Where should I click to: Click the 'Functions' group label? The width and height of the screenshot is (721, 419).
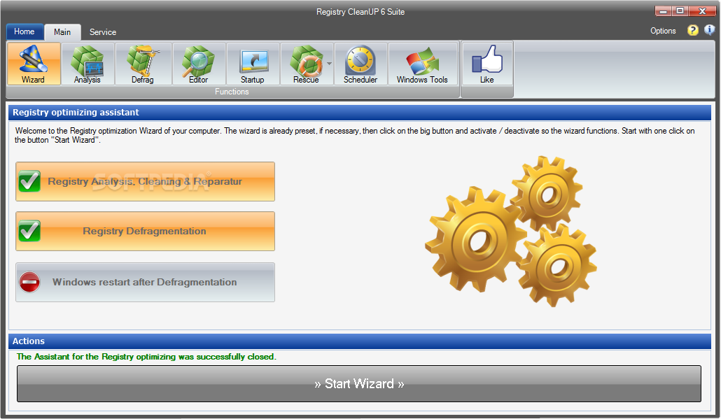tap(232, 92)
